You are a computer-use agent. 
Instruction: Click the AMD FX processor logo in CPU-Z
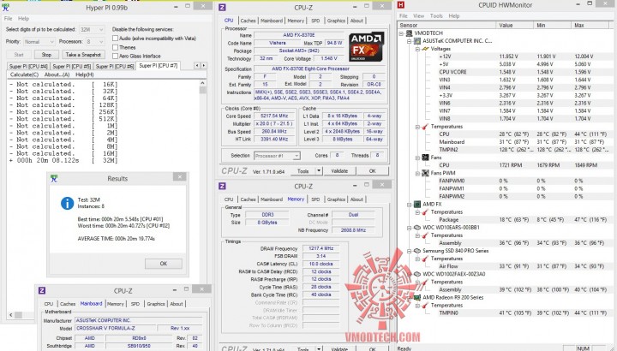(x=367, y=46)
